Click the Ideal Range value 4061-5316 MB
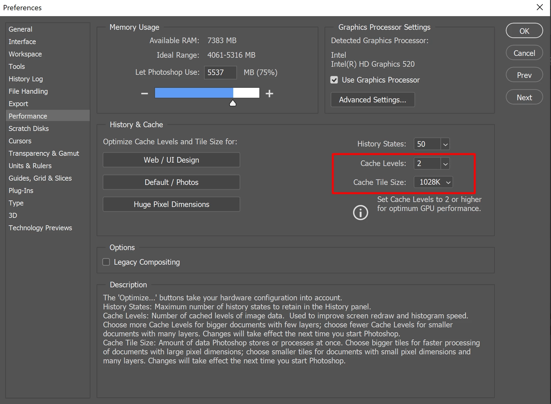The image size is (551, 404). pos(231,55)
